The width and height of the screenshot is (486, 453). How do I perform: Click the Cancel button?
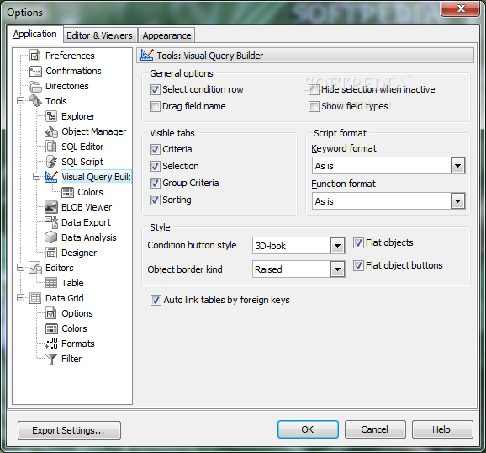(x=375, y=429)
